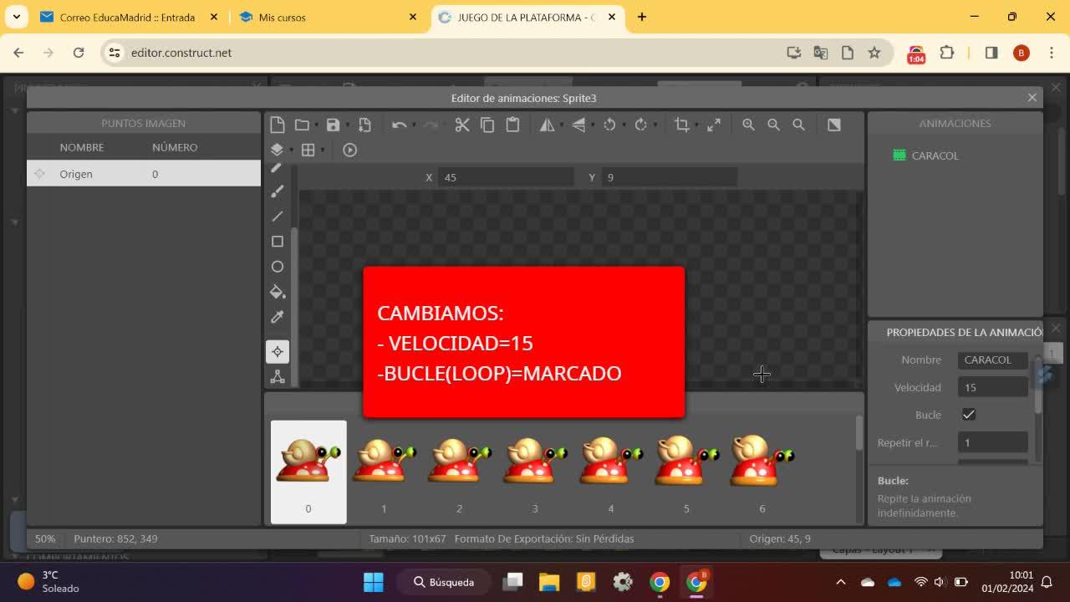Select the CARACOL animation in list

click(x=935, y=156)
